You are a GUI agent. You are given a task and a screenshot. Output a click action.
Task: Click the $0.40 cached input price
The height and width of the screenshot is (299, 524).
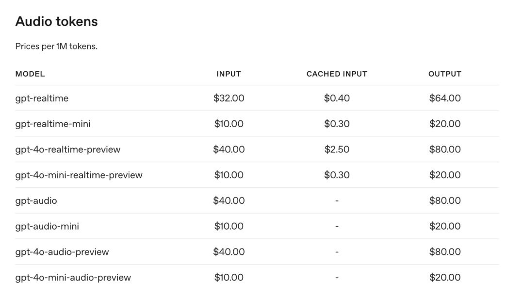[x=337, y=98]
